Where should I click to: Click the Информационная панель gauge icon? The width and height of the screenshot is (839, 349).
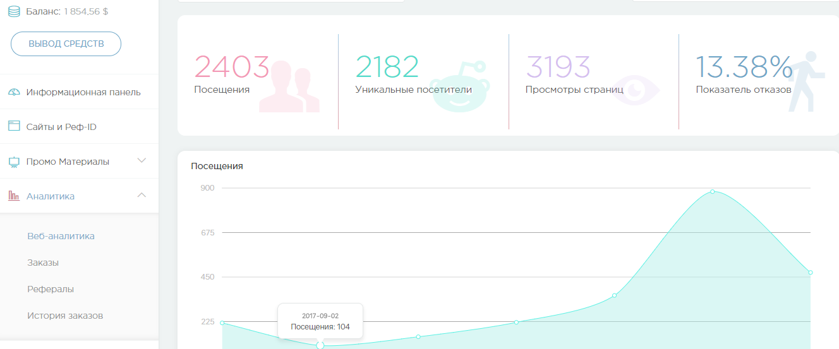coord(14,92)
